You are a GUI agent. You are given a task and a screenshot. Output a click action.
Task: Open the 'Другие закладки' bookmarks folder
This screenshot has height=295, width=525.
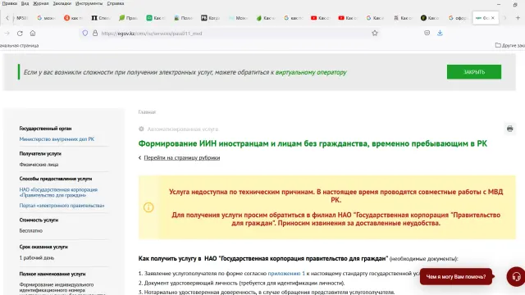[509, 45]
